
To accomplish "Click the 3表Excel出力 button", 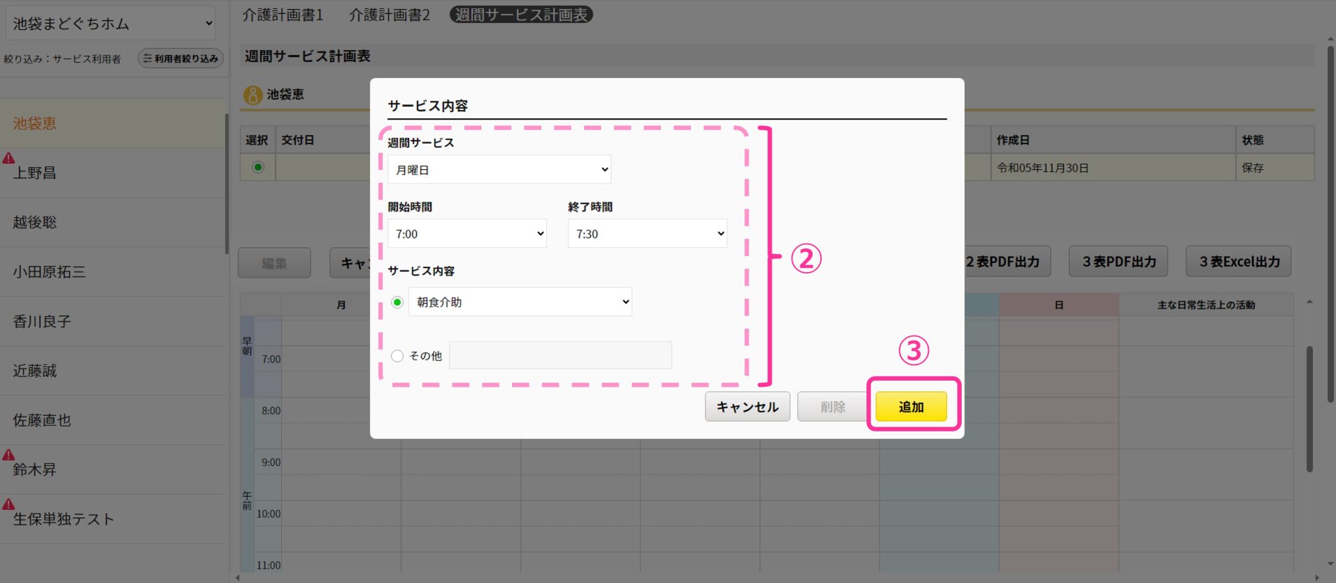I will pos(1239,262).
